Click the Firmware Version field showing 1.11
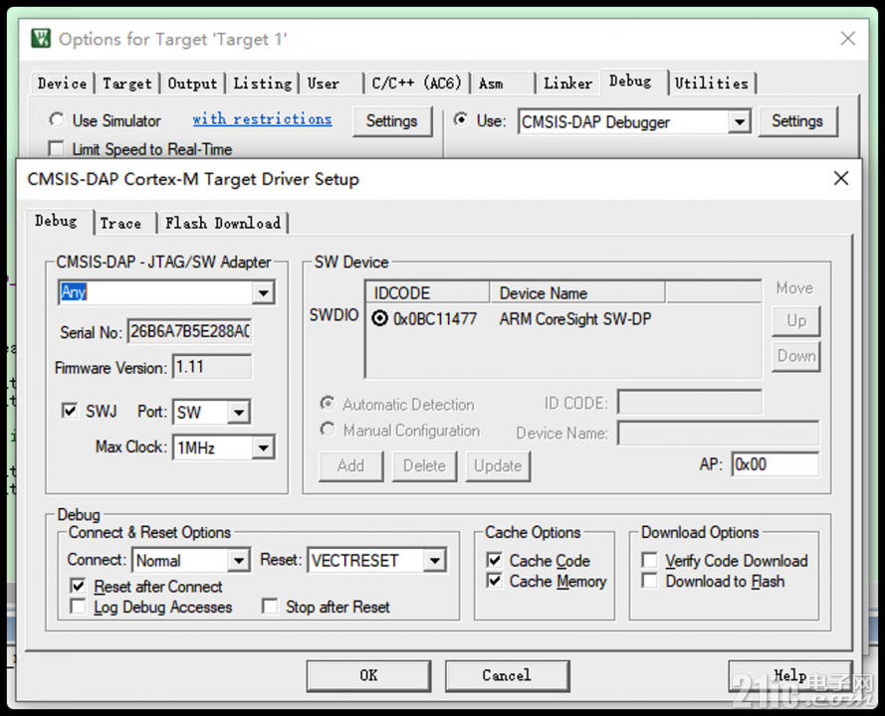885x716 pixels. click(x=212, y=367)
